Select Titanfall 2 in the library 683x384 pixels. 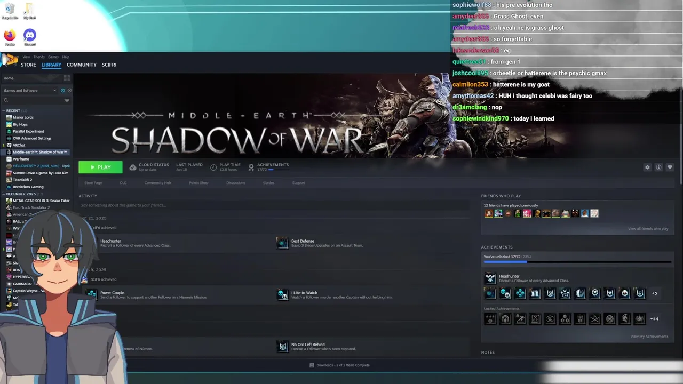pyautogui.click(x=22, y=180)
